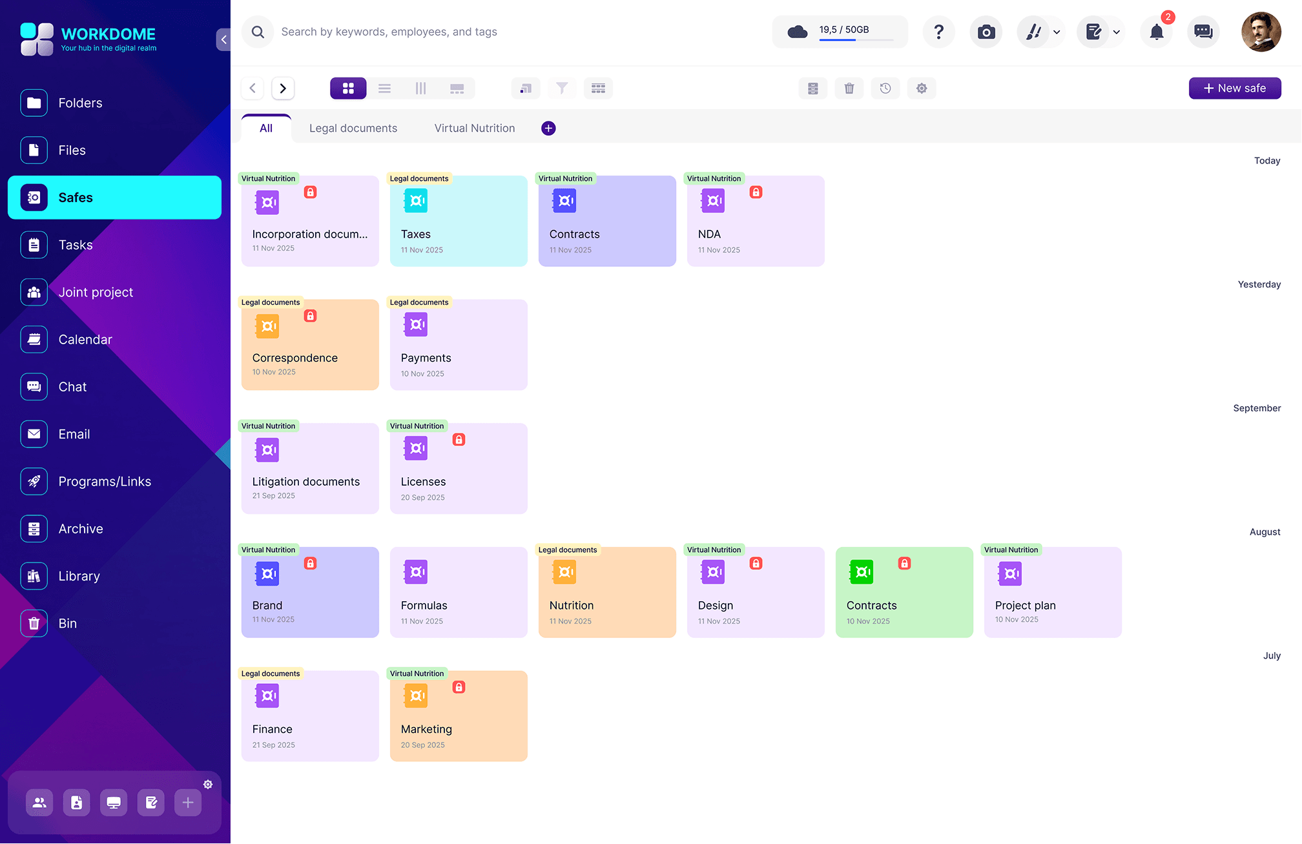Viewport: 1302px width, 844px height.
Task: Open the history via the clock icon
Action: 885,88
